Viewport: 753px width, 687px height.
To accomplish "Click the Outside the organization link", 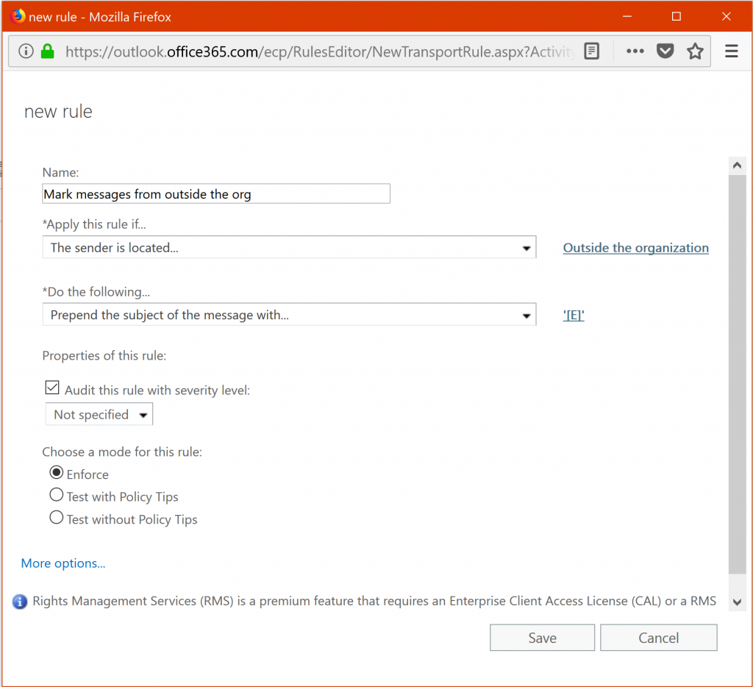I will [x=635, y=248].
